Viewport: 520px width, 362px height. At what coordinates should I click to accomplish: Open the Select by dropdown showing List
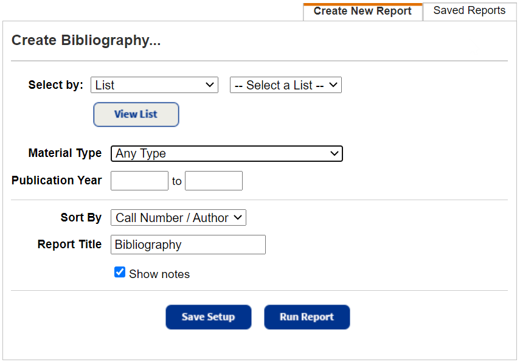pos(154,85)
